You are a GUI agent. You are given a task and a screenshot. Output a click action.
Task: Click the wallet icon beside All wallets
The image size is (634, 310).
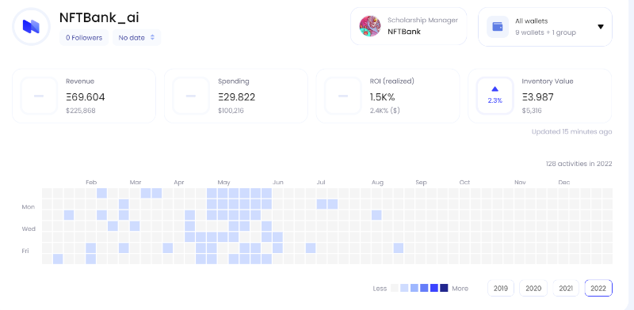[x=498, y=27]
